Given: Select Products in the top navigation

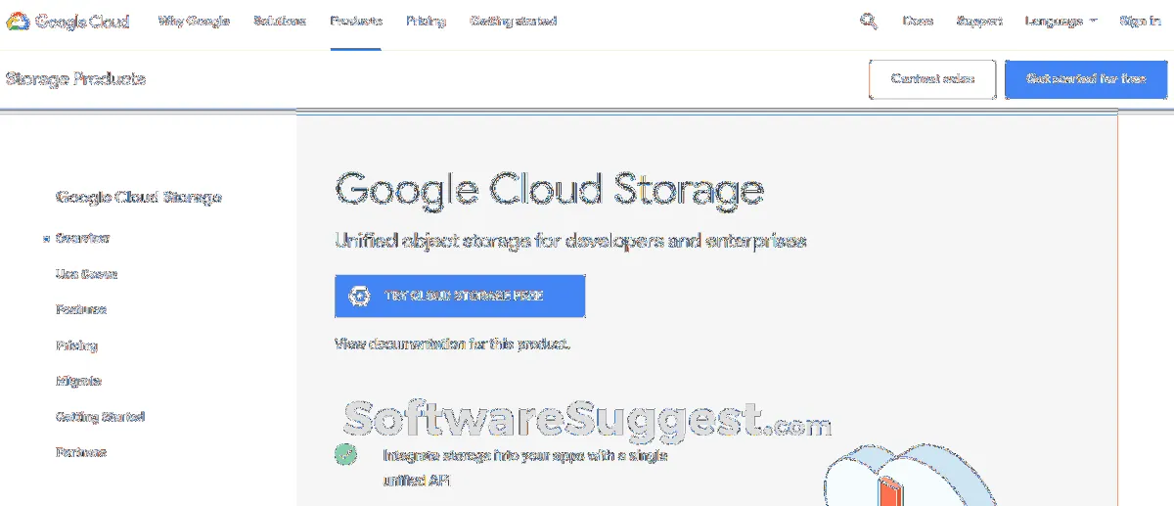Looking at the screenshot, I should (x=356, y=22).
